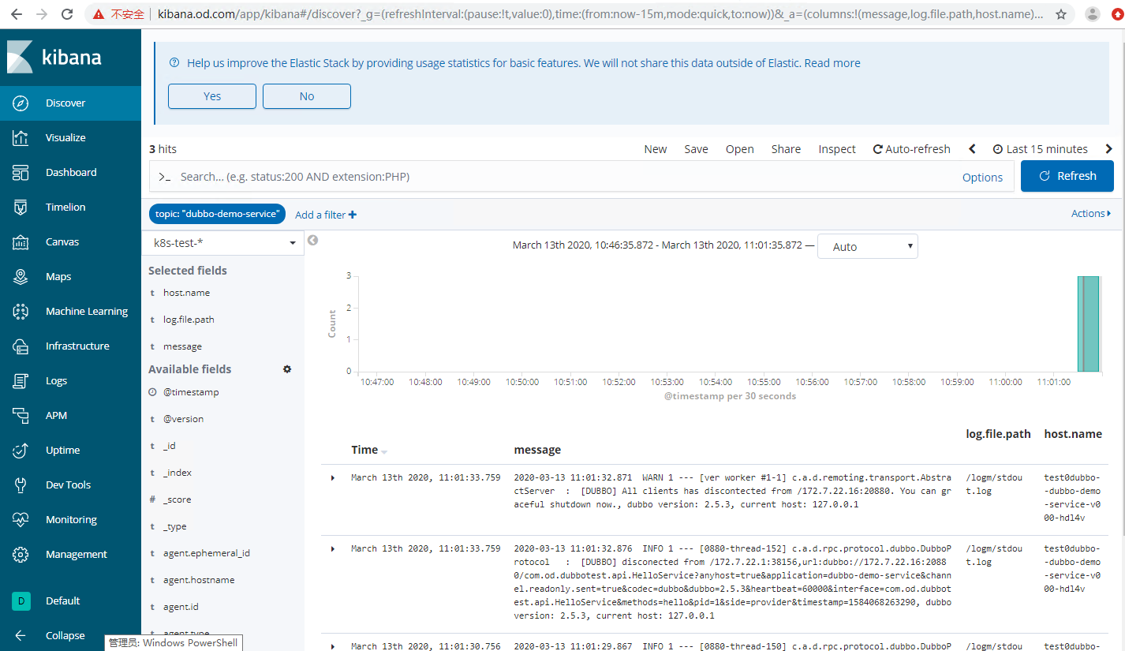Collapse the fields sidebar panel arrow
This screenshot has width=1125, height=651.
[312, 240]
